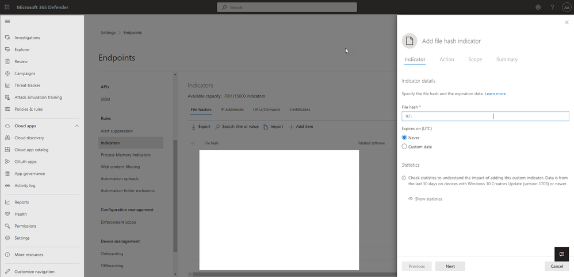Open the URLs/Domains tab
This screenshot has height=277, width=574.
click(266, 110)
